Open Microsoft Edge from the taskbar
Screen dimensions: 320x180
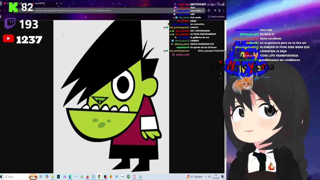point(70,177)
